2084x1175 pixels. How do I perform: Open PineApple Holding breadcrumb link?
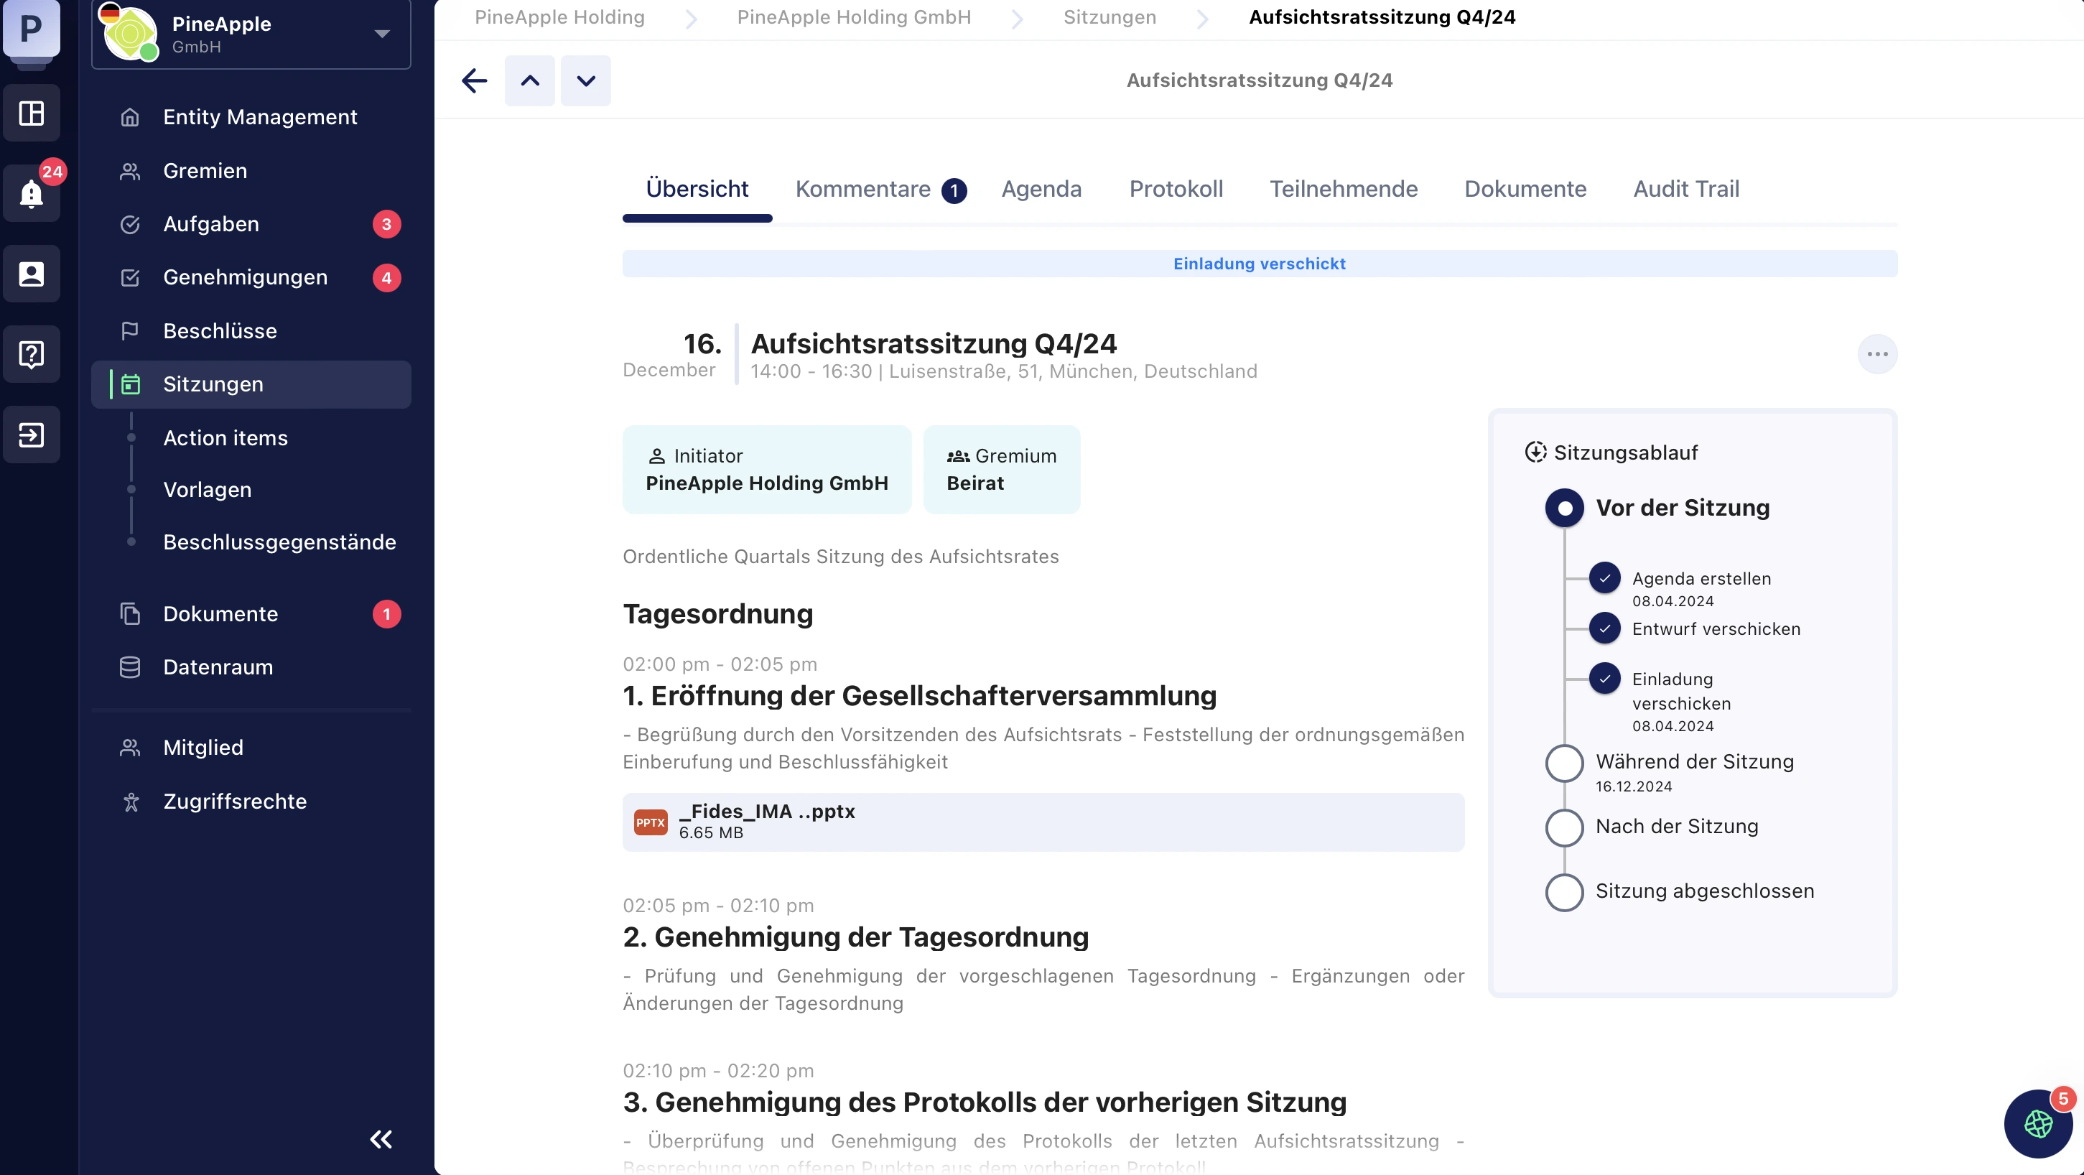[559, 17]
